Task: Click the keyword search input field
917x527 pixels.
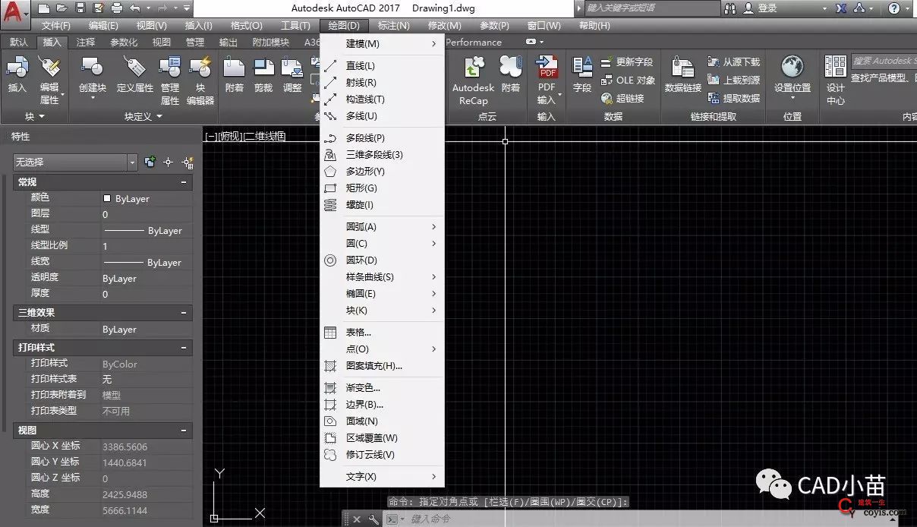Action: (x=651, y=8)
